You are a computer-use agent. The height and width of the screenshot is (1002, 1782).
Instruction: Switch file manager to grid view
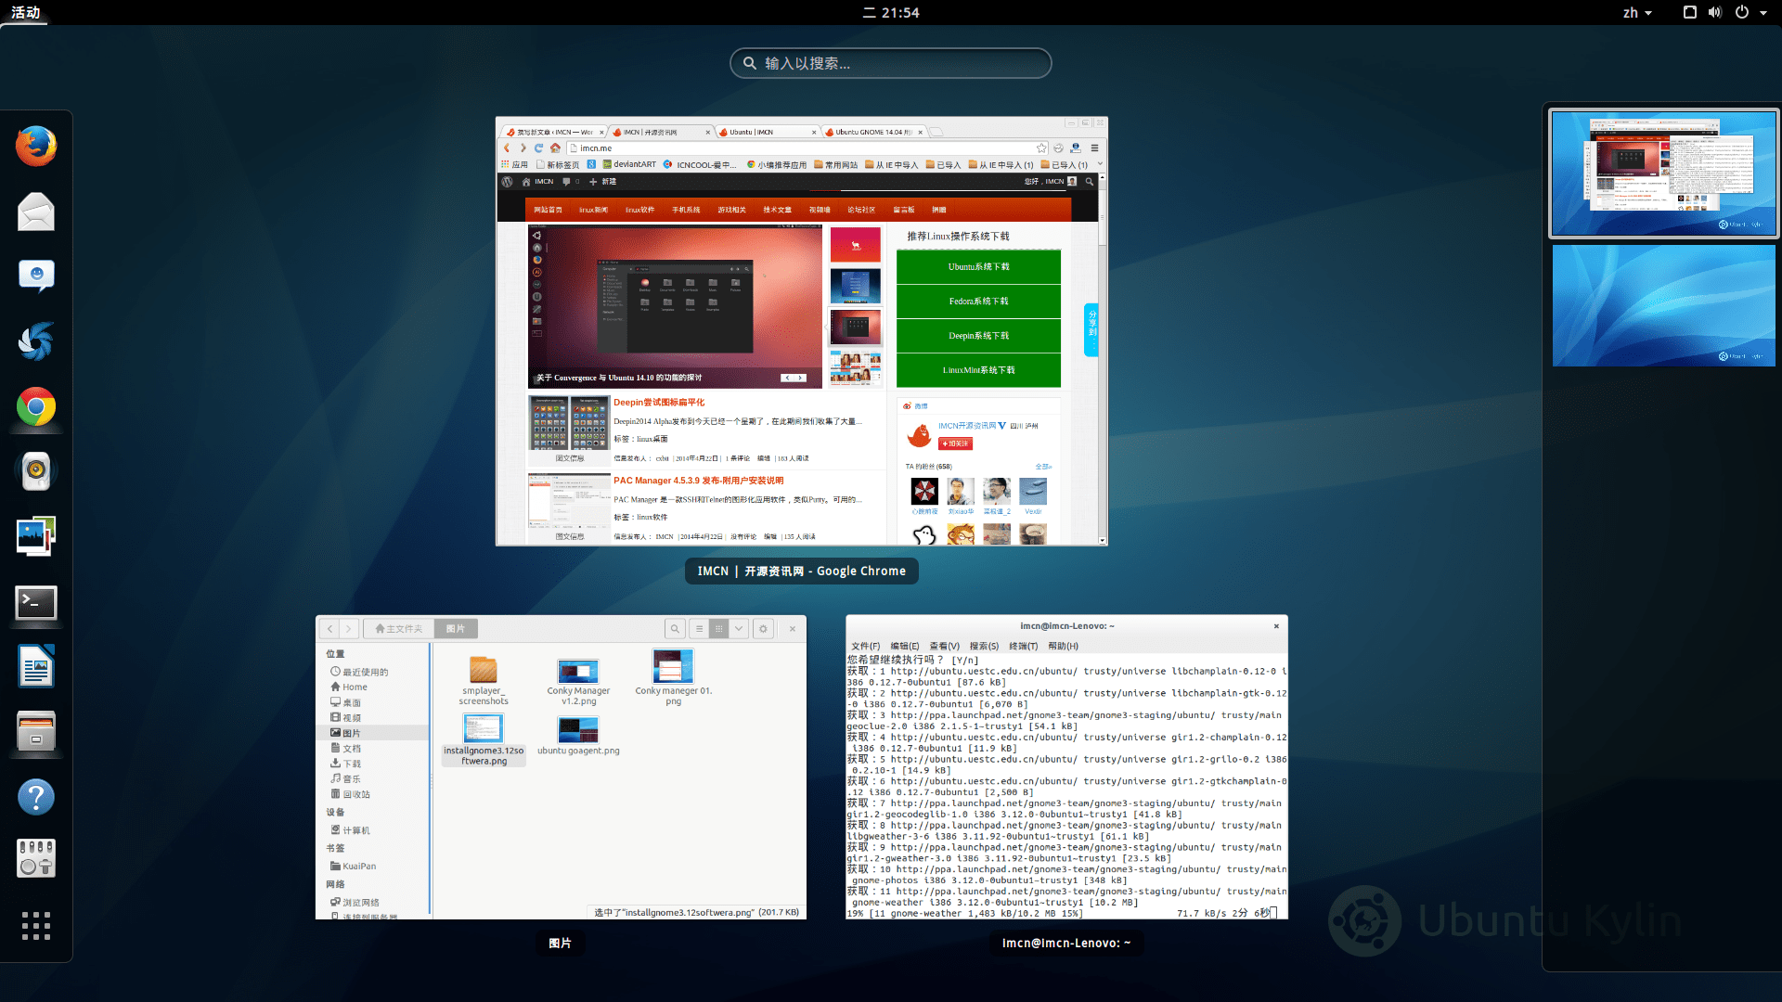tap(718, 629)
